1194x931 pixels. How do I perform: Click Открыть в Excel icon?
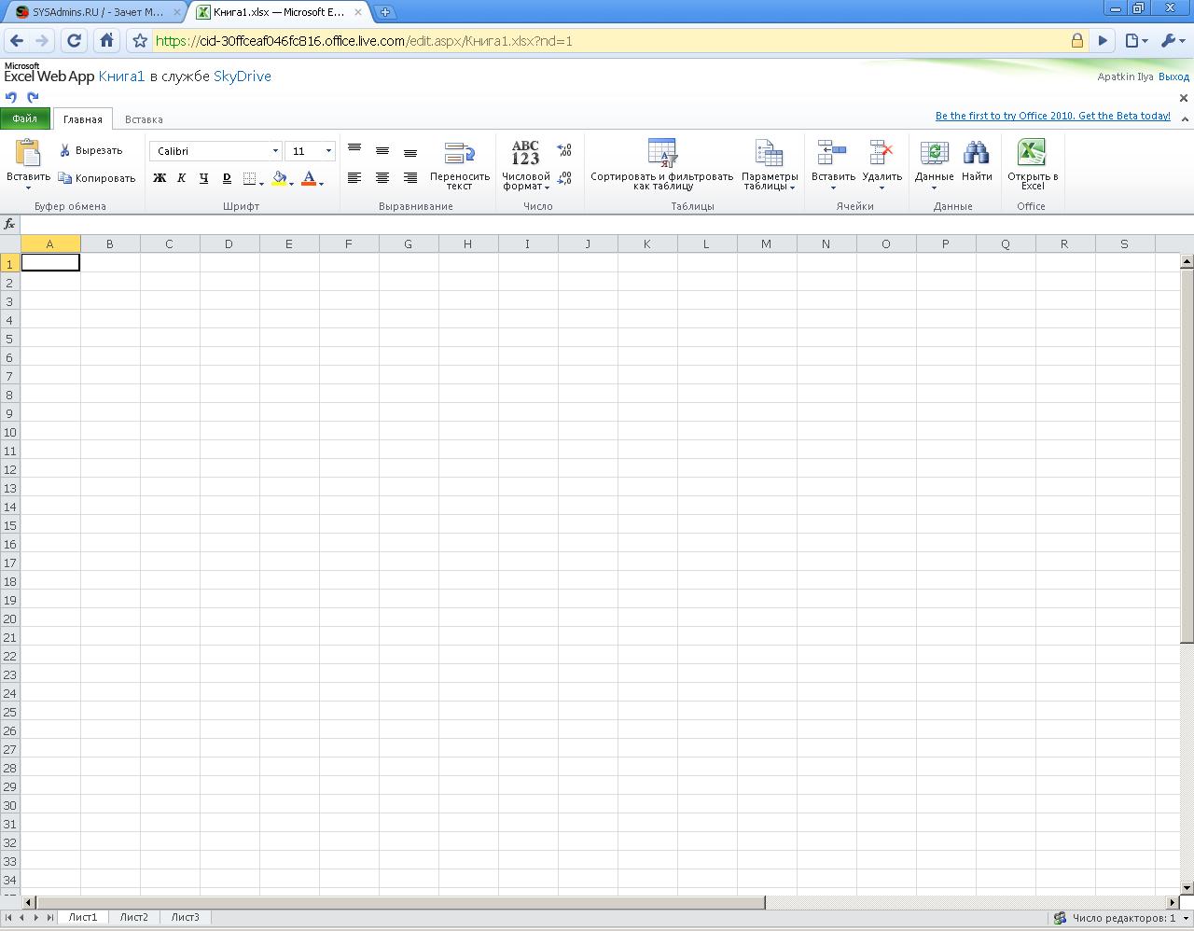click(x=1032, y=152)
